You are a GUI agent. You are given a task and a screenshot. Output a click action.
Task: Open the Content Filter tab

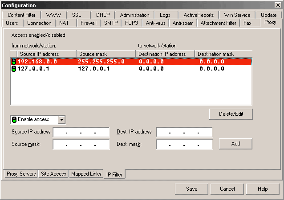[x=21, y=15]
